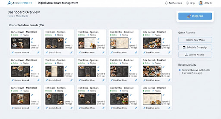Select bottom-row 'Coffee Haven - Main Board' title

(x=24, y=88)
